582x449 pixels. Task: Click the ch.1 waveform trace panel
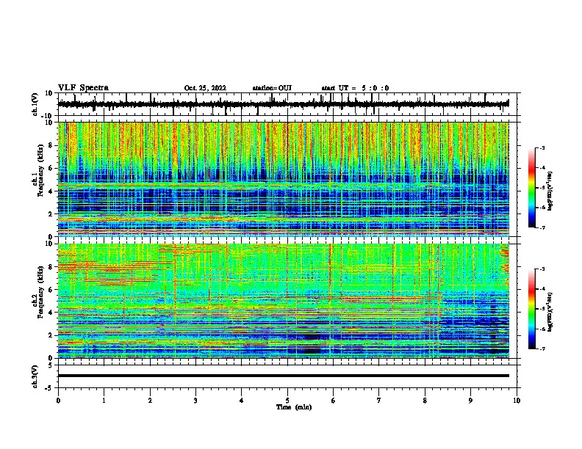click(x=289, y=104)
